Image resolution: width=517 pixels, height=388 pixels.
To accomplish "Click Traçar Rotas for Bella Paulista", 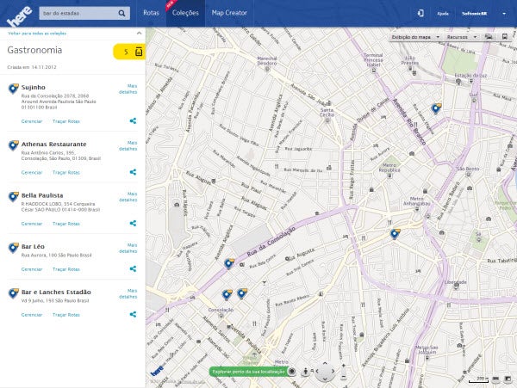I will pos(66,223).
